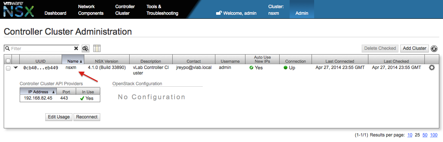Check the nsxm row checkbox

click(x=8, y=68)
